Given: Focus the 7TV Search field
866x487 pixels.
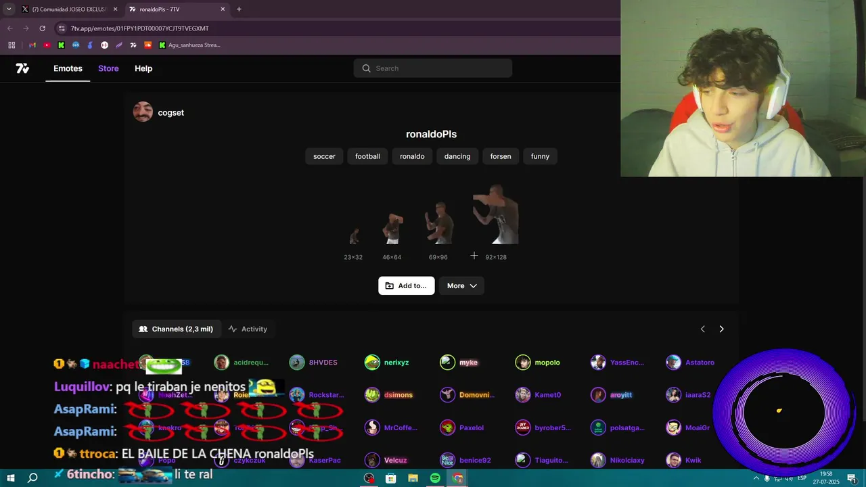Looking at the screenshot, I should pos(433,68).
